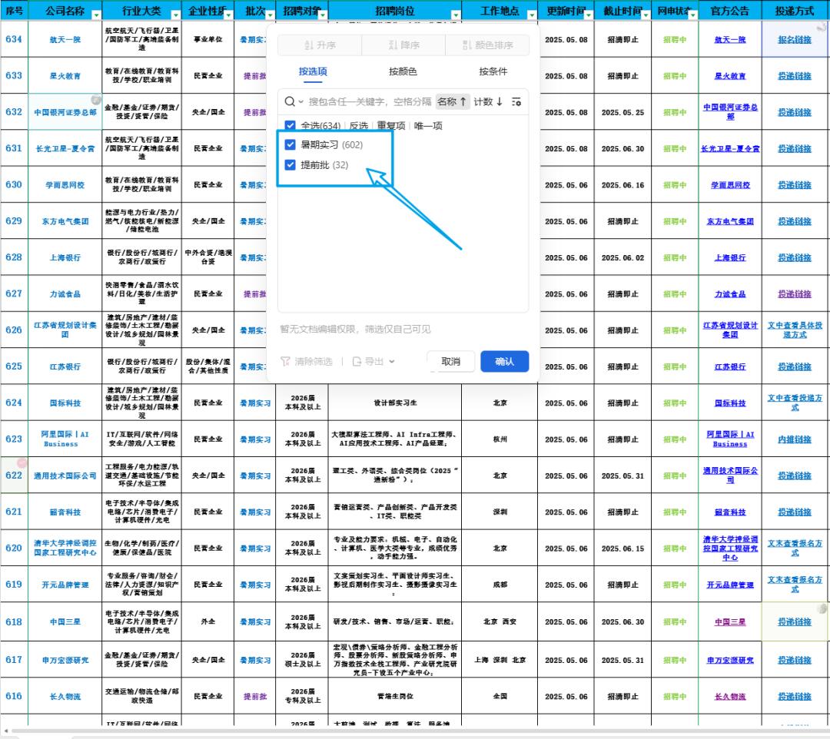
Task: Select deadline cell 2025.06.30 in row 631
Action: coord(622,149)
